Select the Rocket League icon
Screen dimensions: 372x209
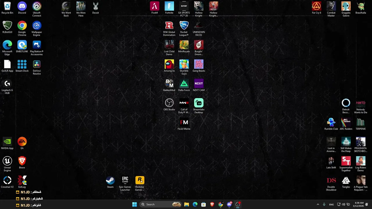point(184,29)
